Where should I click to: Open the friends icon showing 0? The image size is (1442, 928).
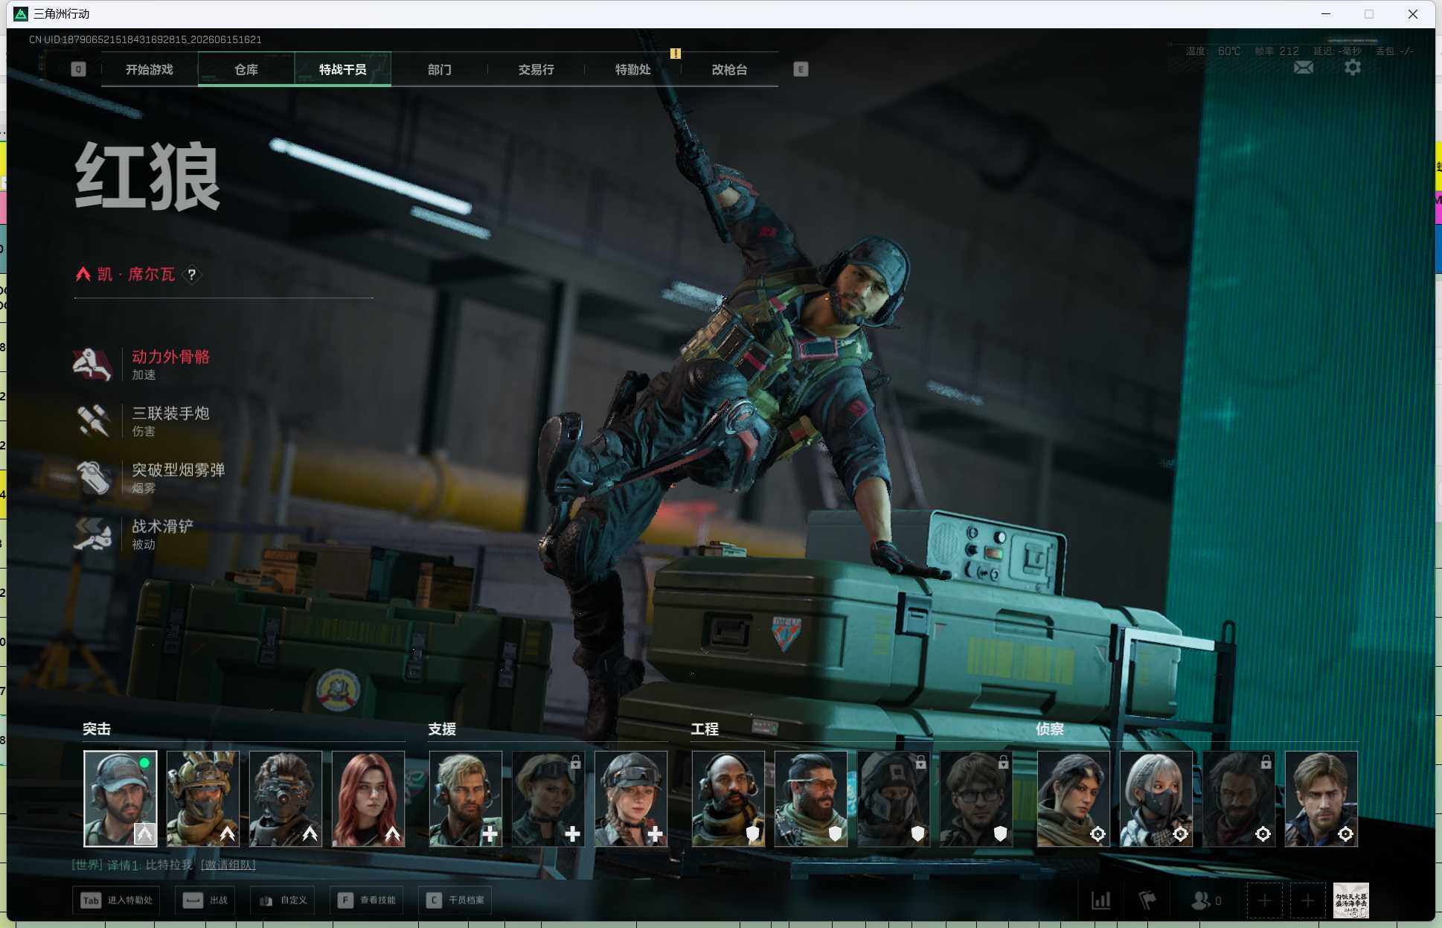click(1206, 900)
